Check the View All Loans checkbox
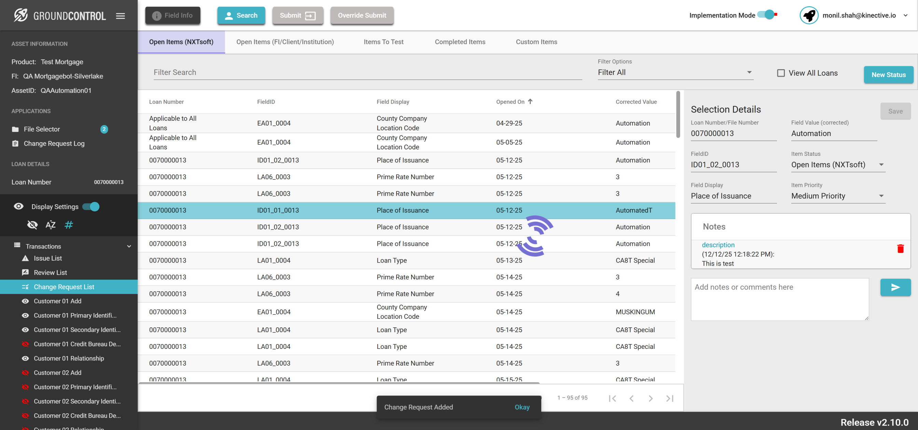The height and width of the screenshot is (430, 918). point(780,73)
